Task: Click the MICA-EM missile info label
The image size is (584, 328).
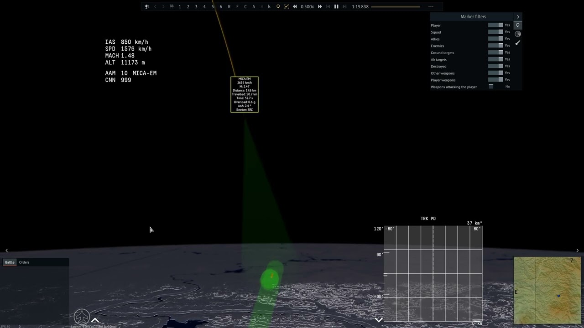Action: click(x=245, y=94)
